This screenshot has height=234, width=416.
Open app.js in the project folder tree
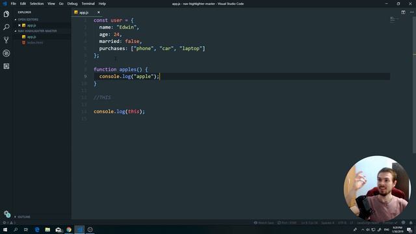pos(32,37)
